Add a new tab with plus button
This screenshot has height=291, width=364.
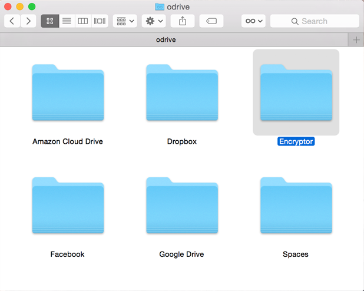356,39
